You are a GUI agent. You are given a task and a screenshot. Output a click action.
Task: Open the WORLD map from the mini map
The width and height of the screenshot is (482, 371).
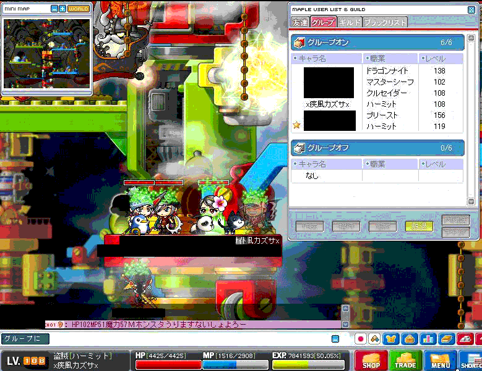pyautogui.click(x=79, y=9)
